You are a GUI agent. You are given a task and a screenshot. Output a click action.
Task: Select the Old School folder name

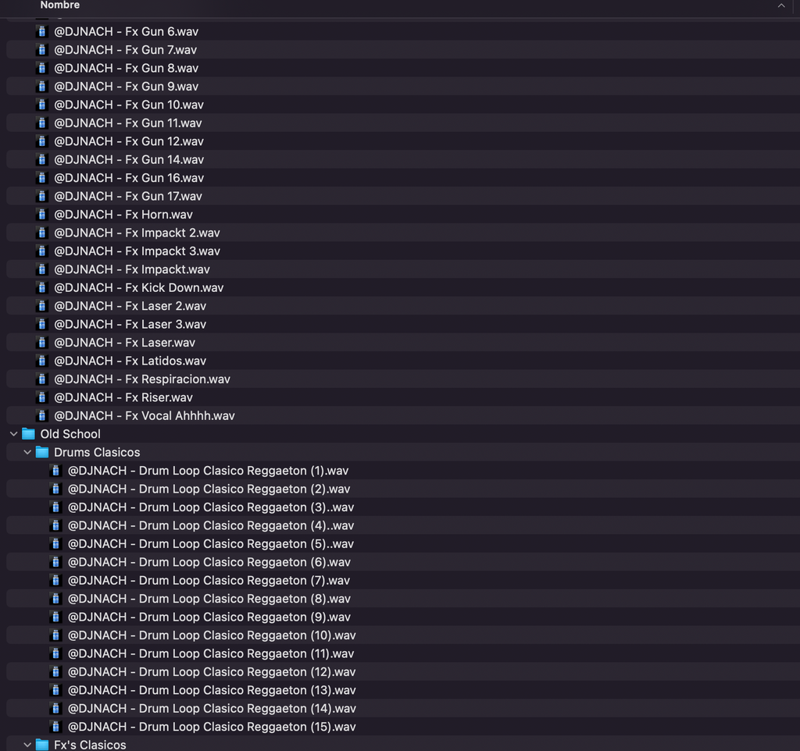[70, 434]
